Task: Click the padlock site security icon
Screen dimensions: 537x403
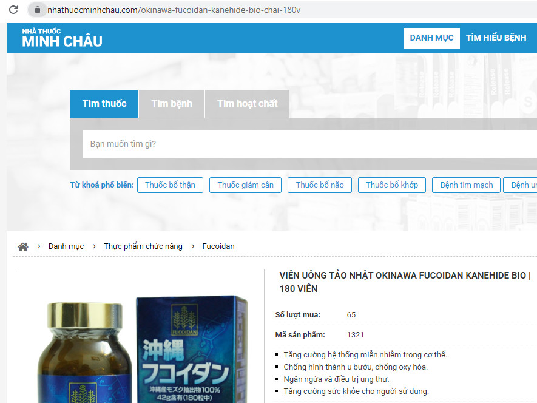Action: [38, 10]
